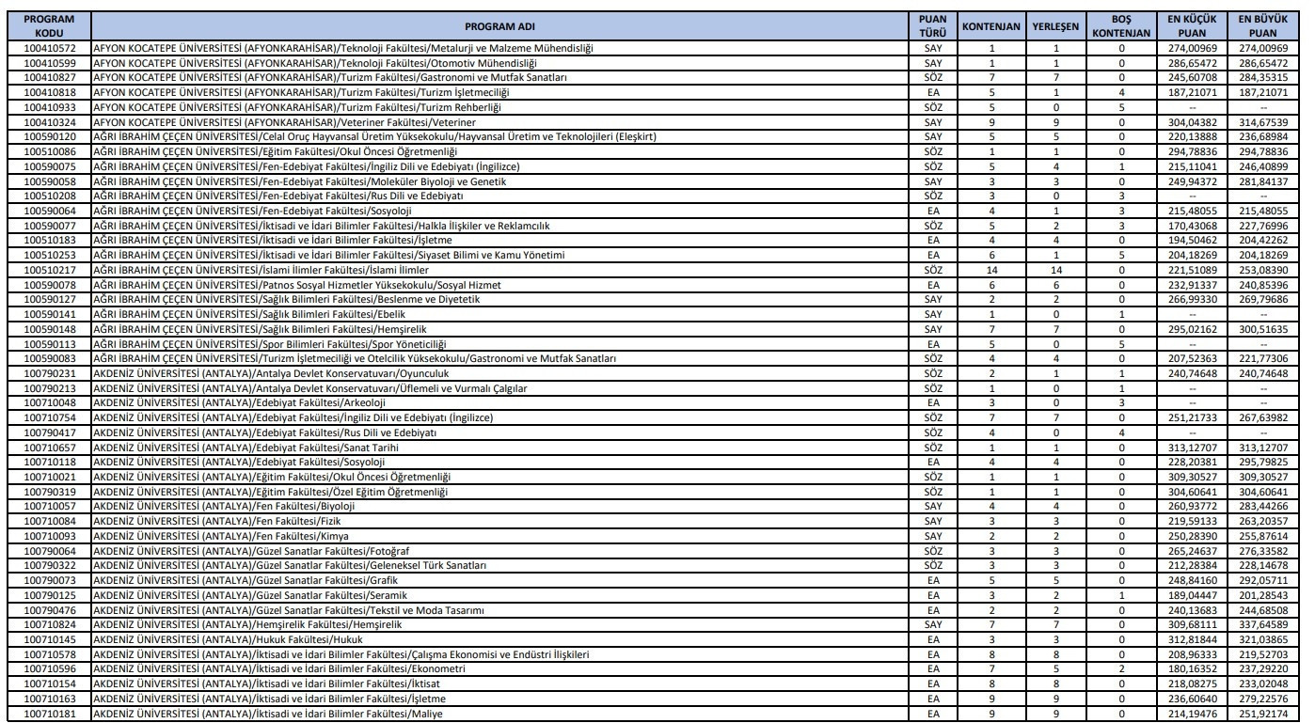Select program code 100710657
1315x723 pixels.
pyautogui.click(x=48, y=448)
